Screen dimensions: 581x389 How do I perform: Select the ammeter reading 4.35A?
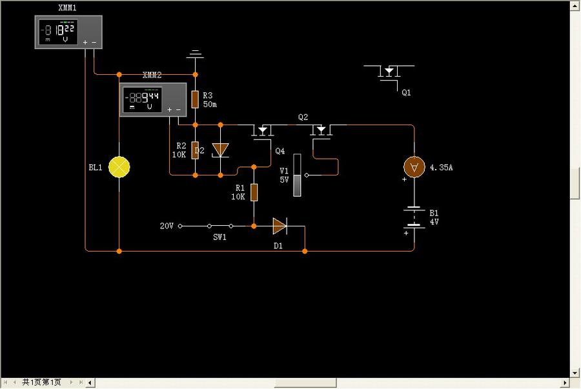[x=413, y=167]
